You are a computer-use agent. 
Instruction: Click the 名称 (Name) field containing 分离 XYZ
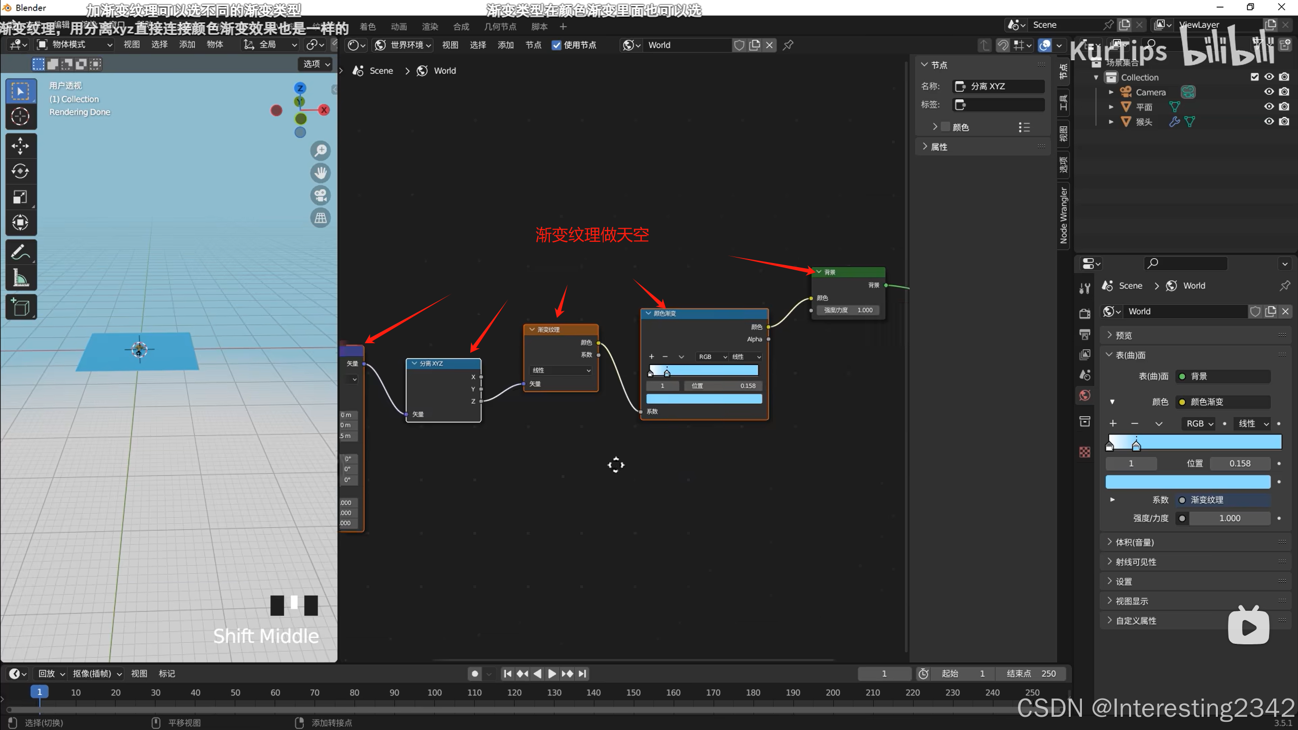tap(999, 86)
